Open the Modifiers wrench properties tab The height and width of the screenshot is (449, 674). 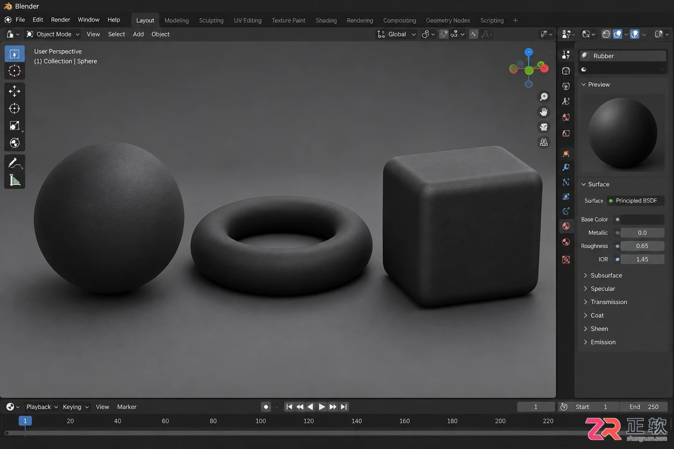pyautogui.click(x=566, y=167)
